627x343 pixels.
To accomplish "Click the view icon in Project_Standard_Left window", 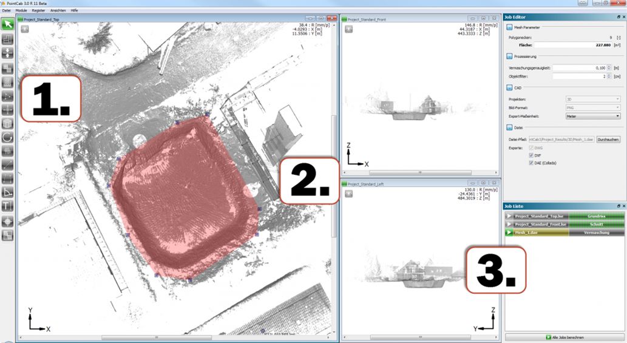I will 348,194.
